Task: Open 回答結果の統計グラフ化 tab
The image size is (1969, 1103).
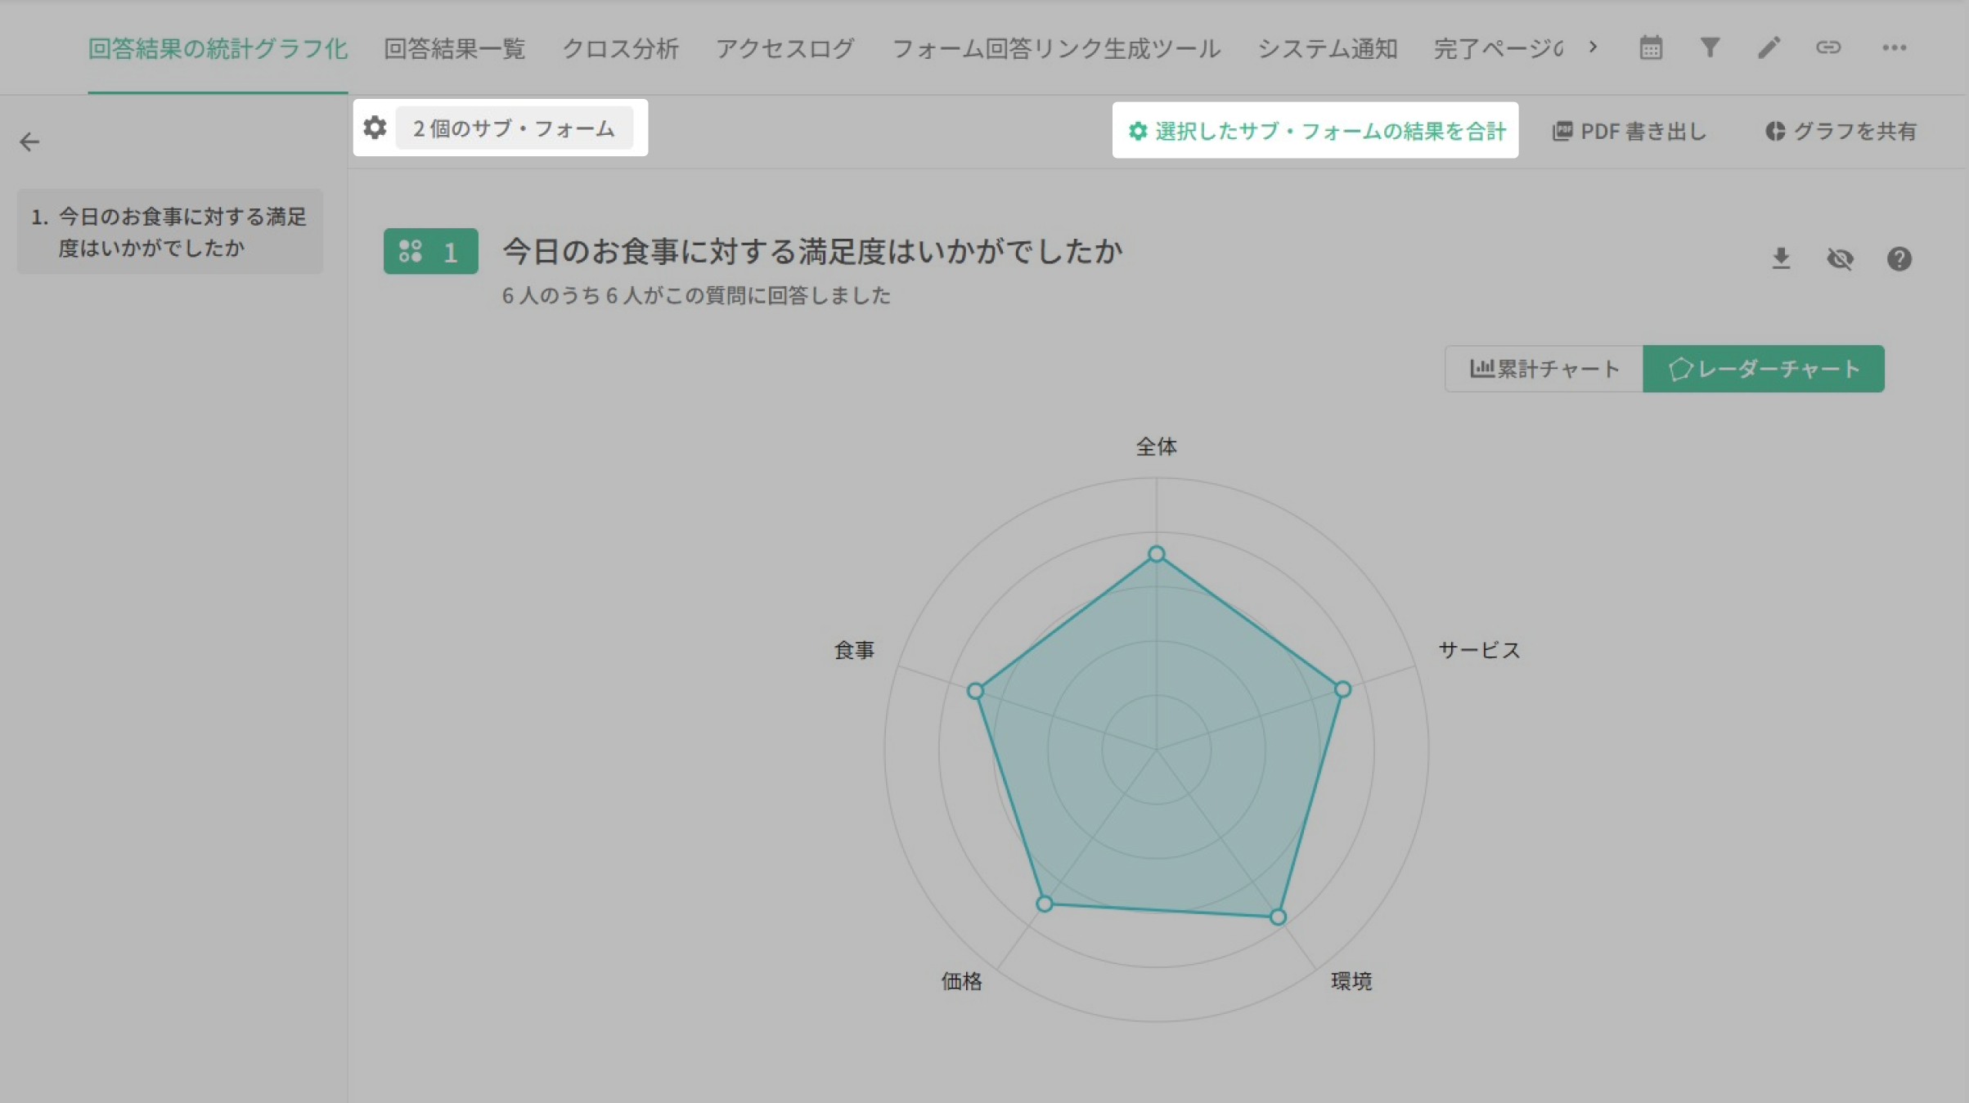Action: coord(218,48)
